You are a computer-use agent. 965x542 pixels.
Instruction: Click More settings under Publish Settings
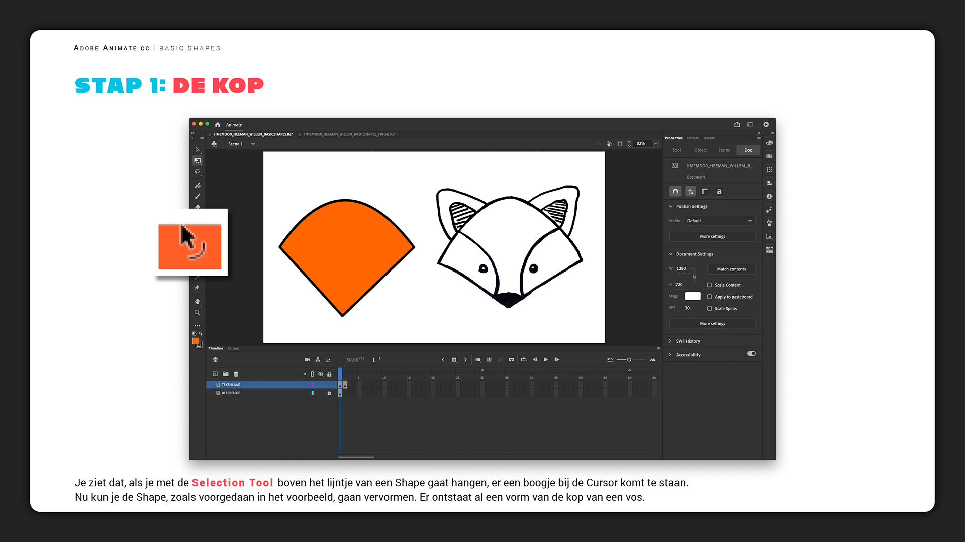pos(712,237)
